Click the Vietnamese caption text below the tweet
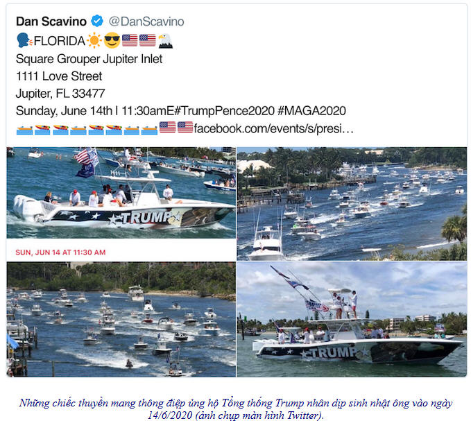 tap(236, 409)
